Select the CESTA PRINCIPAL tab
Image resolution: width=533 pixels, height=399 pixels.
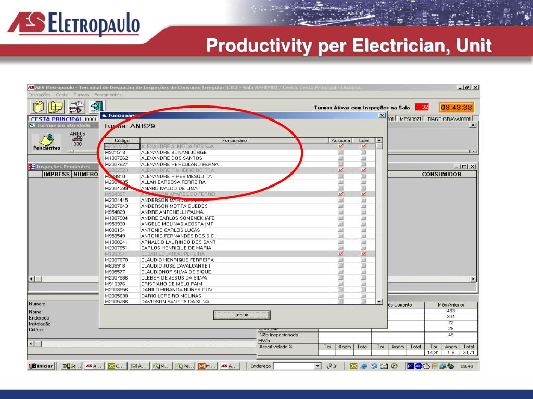point(63,119)
